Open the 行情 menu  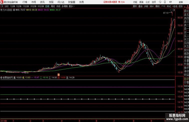click(25, 2)
